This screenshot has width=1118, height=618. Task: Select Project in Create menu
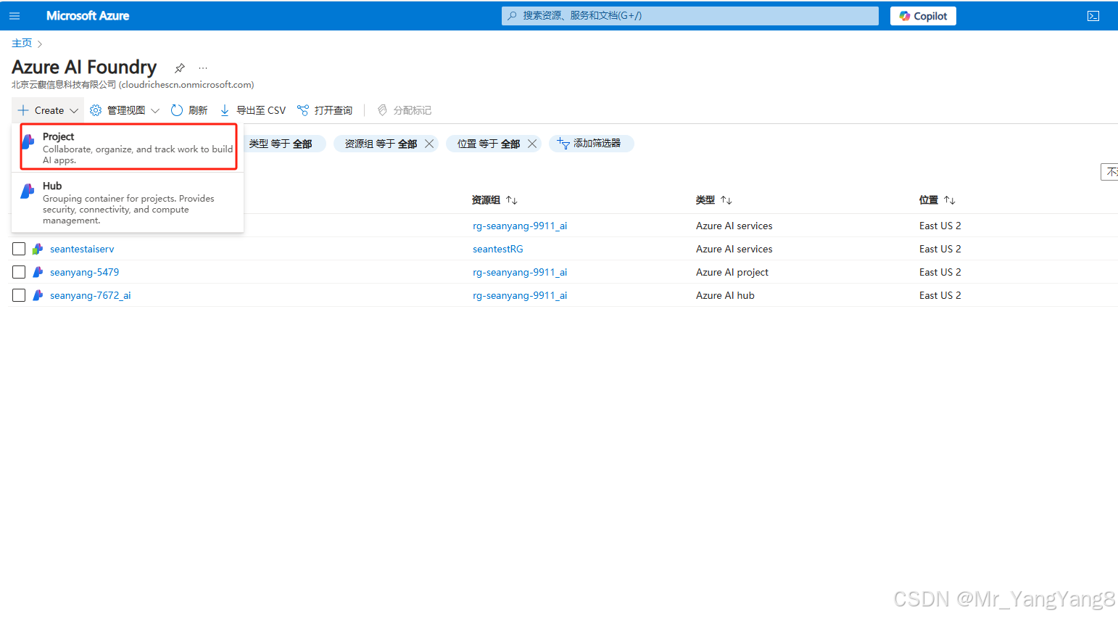pos(129,147)
